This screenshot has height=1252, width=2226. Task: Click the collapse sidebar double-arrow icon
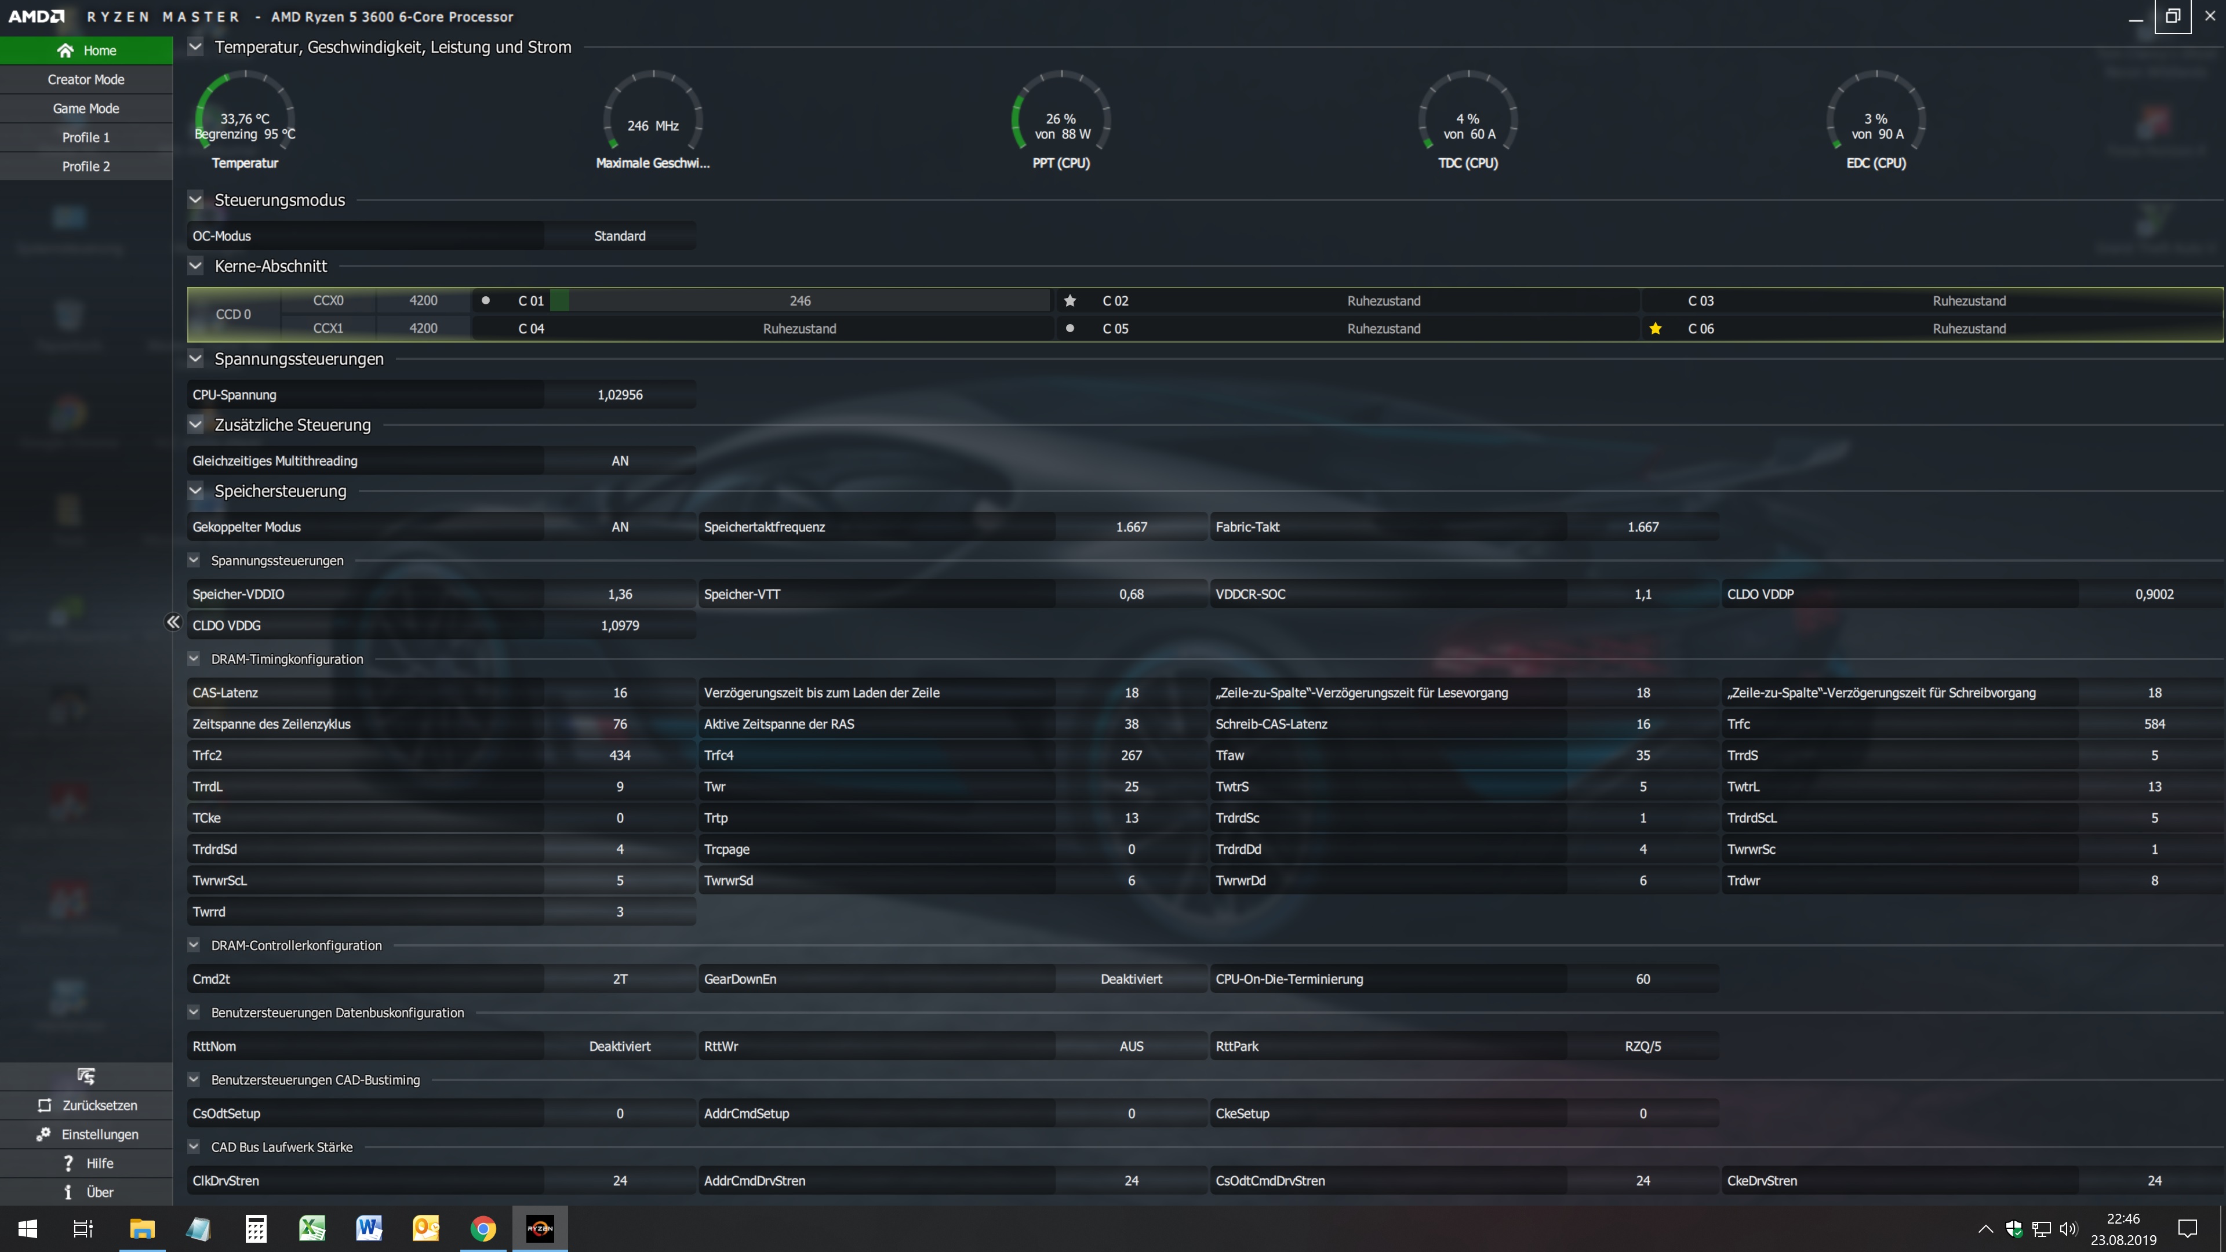click(x=173, y=622)
